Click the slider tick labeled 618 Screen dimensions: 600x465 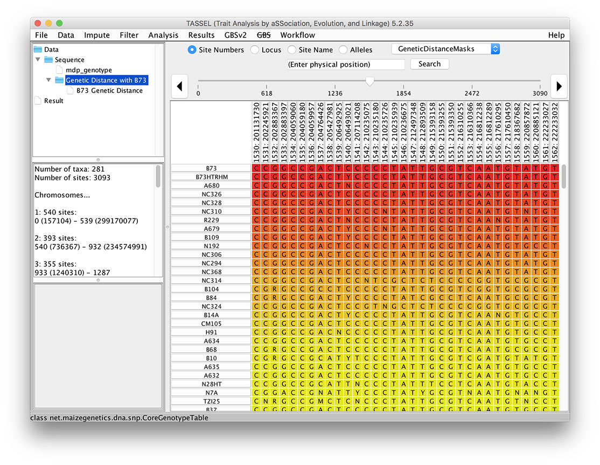[x=267, y=93]
